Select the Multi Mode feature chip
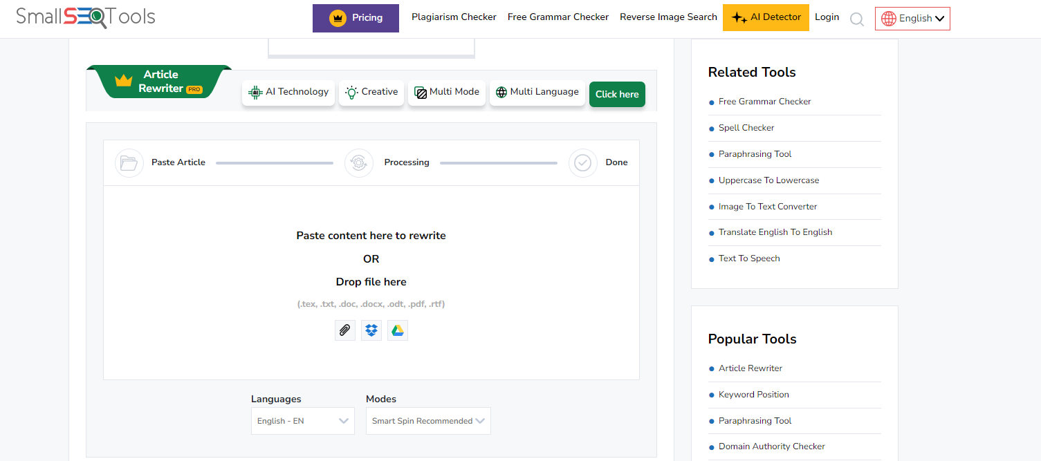Screen dimensions: 1041x461 [447, 93]
